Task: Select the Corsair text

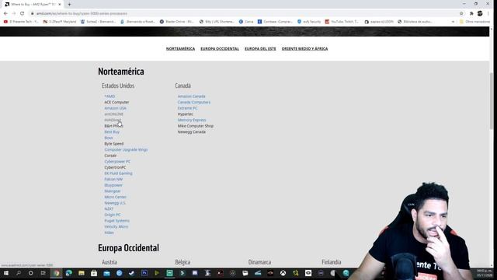Action: 110,156
